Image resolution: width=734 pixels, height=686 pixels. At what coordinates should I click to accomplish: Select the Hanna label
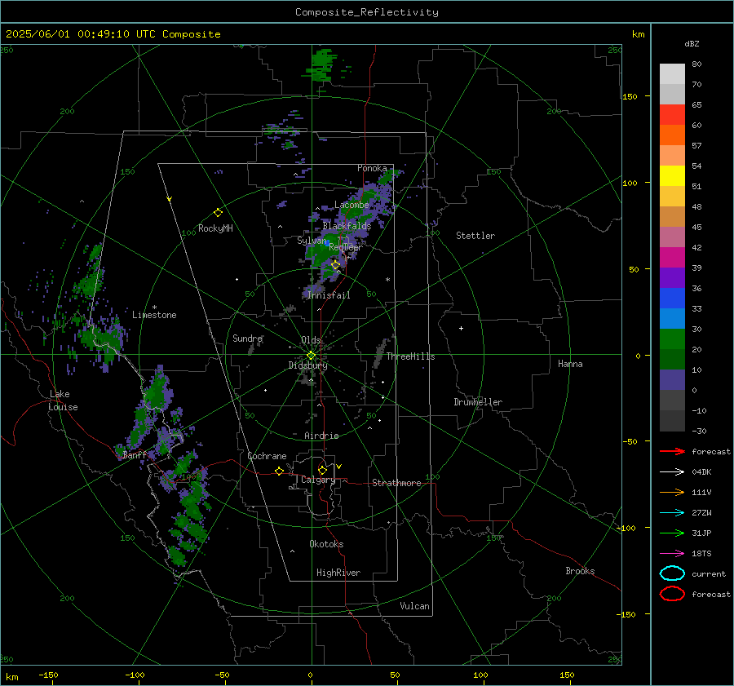pos(570,364)
